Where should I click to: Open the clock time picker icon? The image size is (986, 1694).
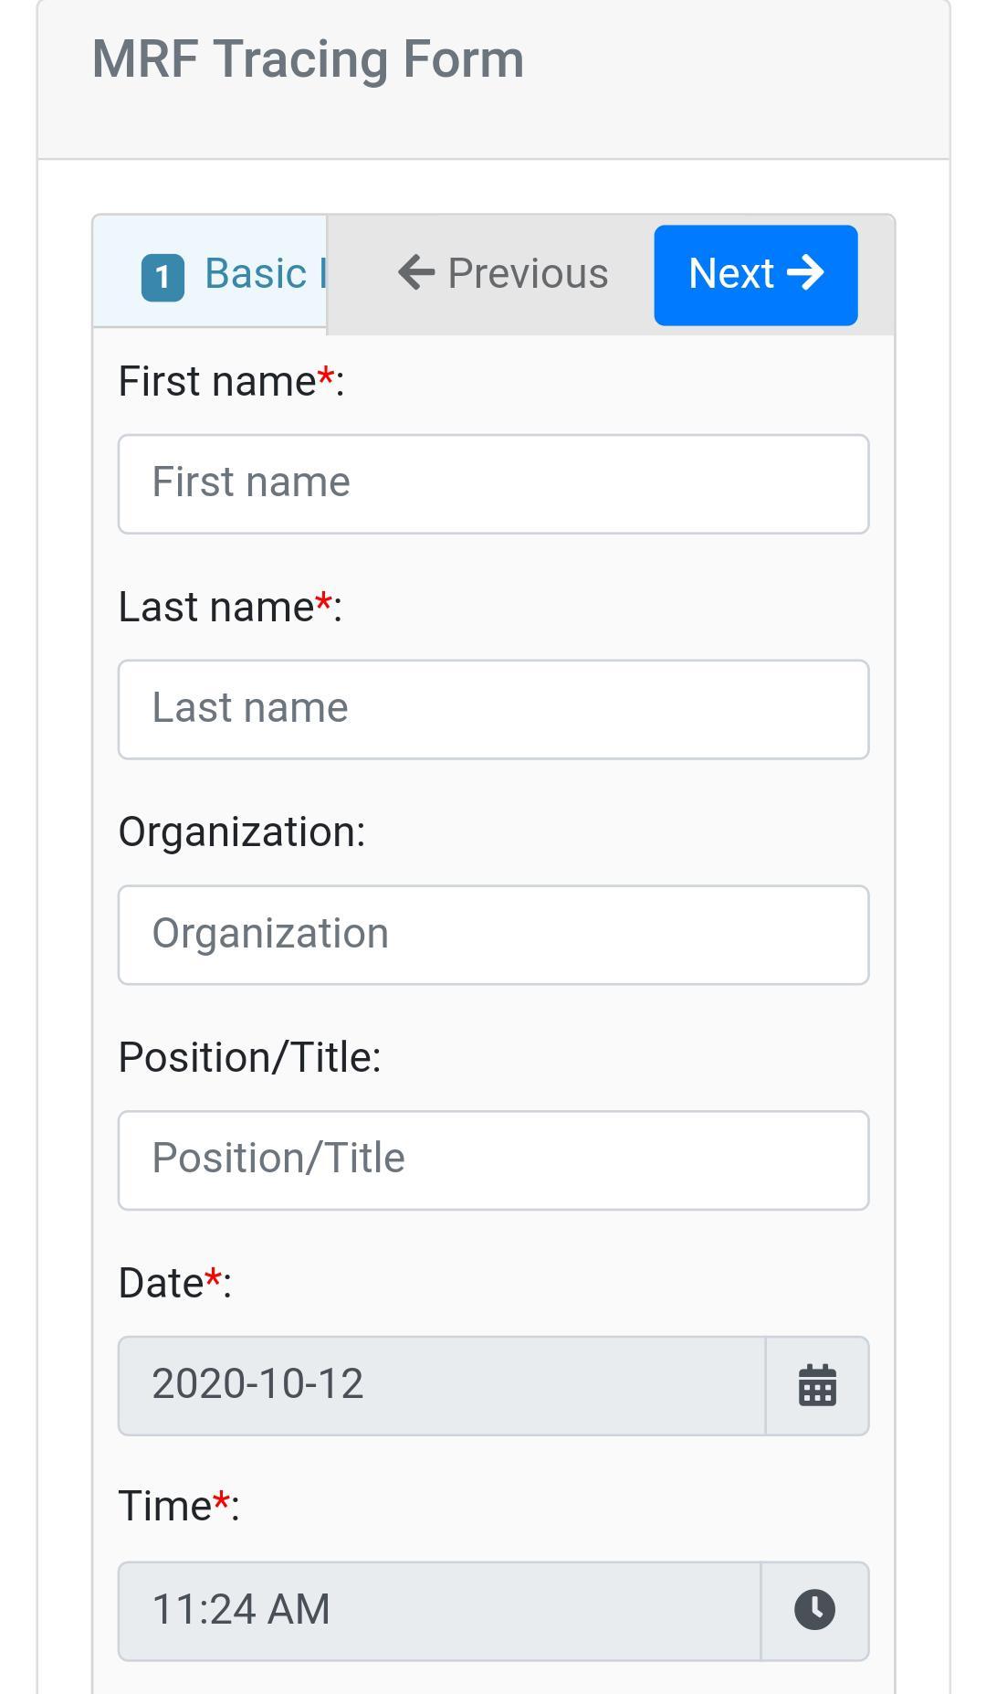click(x=815, y=1610)
